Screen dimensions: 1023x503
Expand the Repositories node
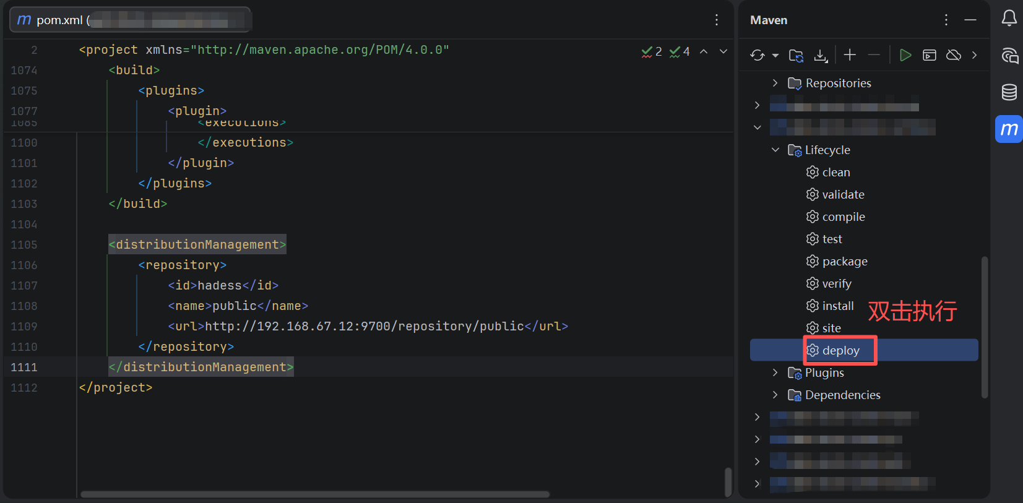pos(775,83)
